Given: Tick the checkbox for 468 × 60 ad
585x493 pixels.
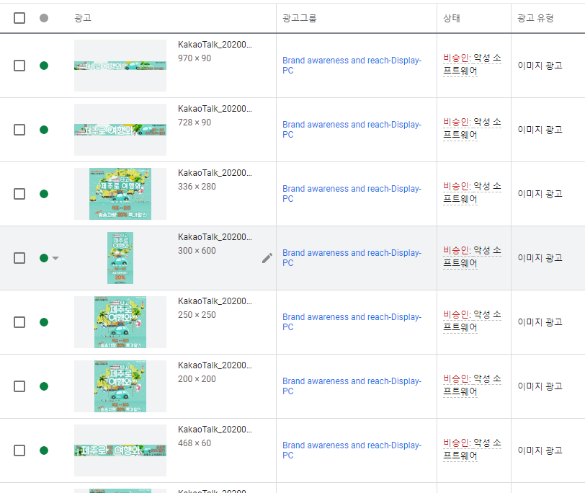Looking at the screenshot, I should tap(19, 450).
